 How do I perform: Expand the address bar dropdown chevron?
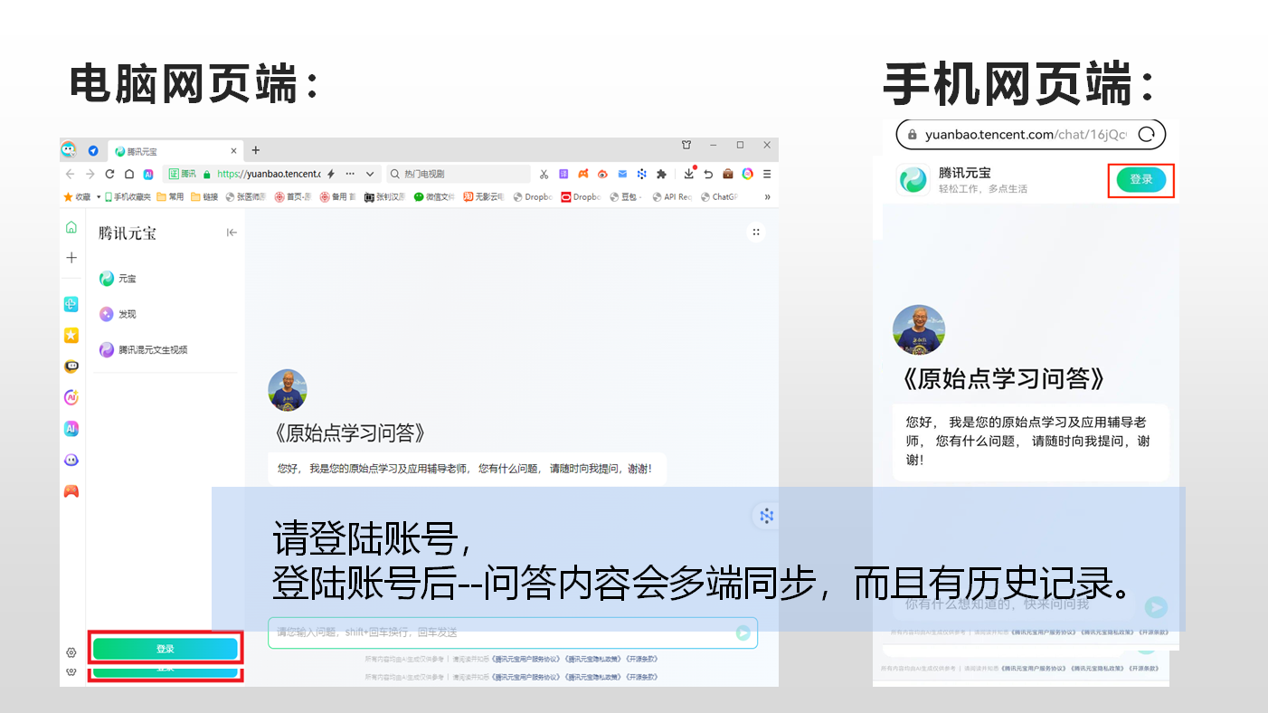[369, 174]
